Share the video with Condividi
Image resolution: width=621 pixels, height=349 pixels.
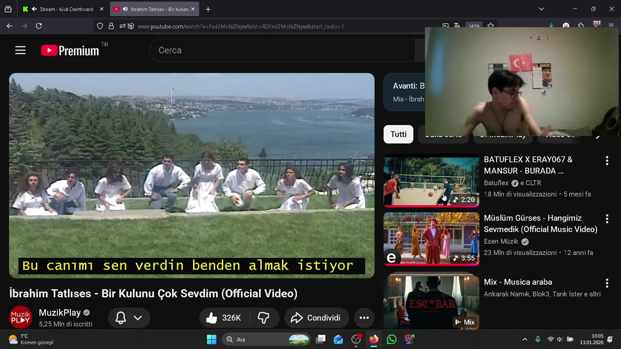pyautogui.click(x=317, y=318)
